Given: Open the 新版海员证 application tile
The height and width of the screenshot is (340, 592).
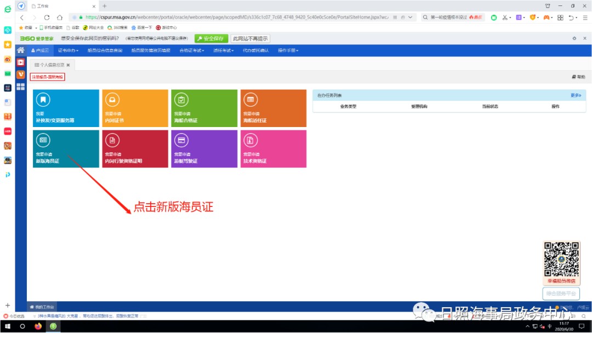Looking at the screenshot, I should (66, 149).
